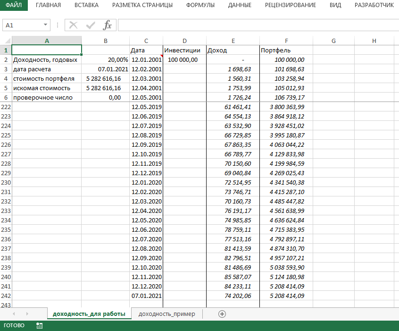Switch to the ВСТАВКА ribbon tab
Viewport: 399px width, 331px height.
[86, 5]
